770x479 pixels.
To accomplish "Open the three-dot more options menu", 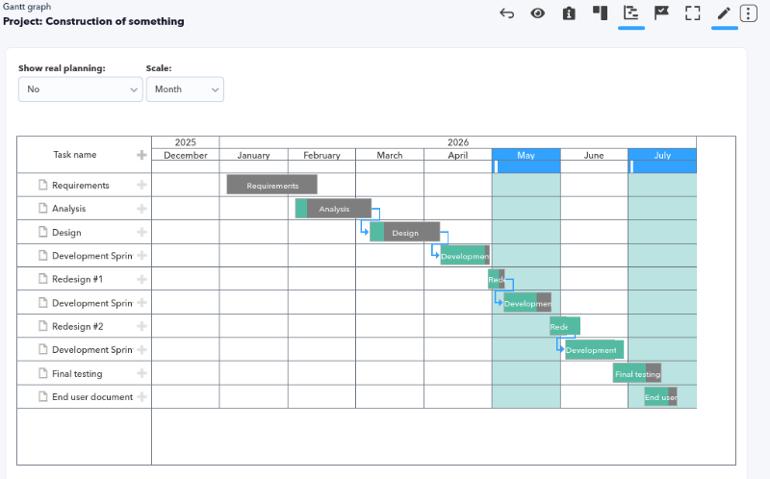I will click(x=749, y=13).
